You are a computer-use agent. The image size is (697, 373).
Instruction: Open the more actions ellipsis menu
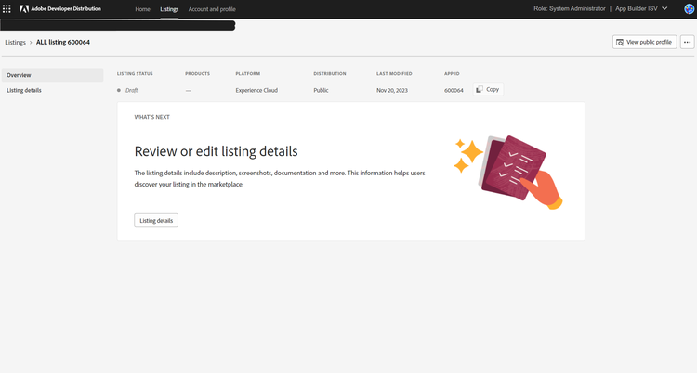pyautogui.click(x=687, y=42)
